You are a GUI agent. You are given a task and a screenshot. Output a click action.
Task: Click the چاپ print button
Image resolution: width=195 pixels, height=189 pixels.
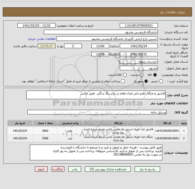(75, 169)
